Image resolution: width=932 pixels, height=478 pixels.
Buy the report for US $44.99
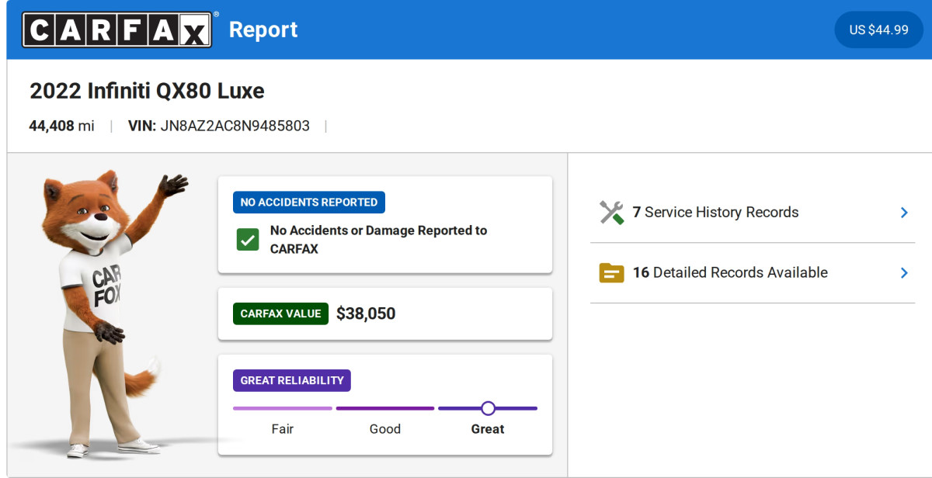pyautogui.click(x=878, y=30)
